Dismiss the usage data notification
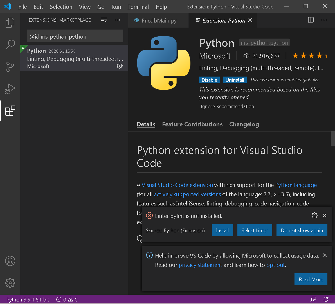The image size is (335, 304). 325,255
